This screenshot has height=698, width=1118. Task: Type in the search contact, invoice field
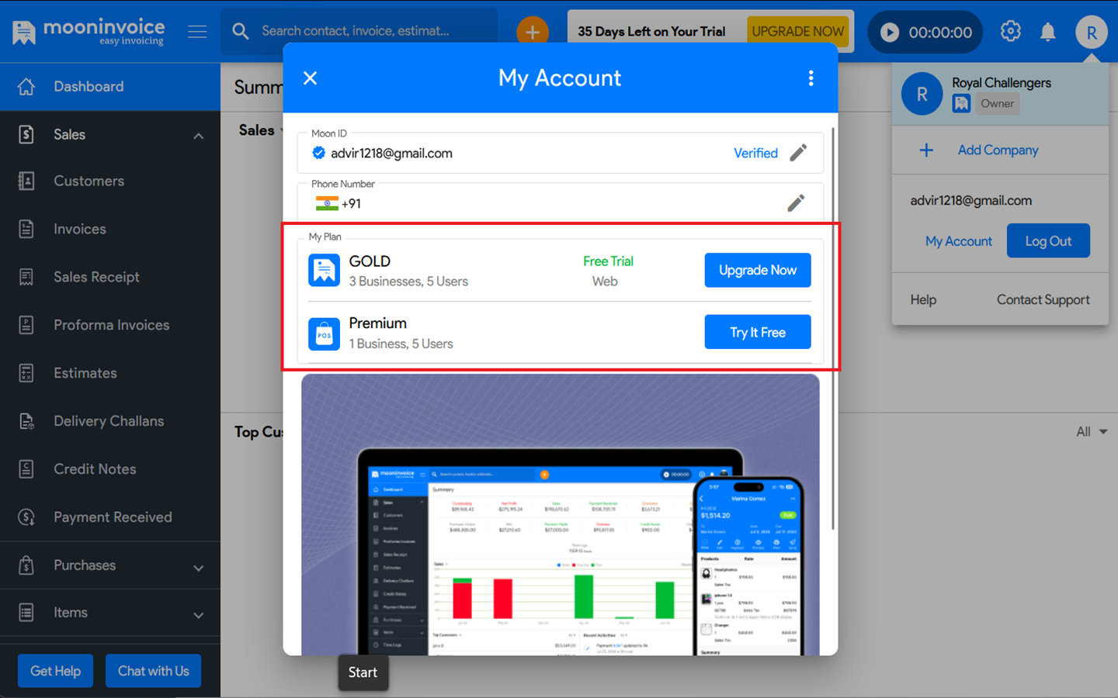coord(365,31)
